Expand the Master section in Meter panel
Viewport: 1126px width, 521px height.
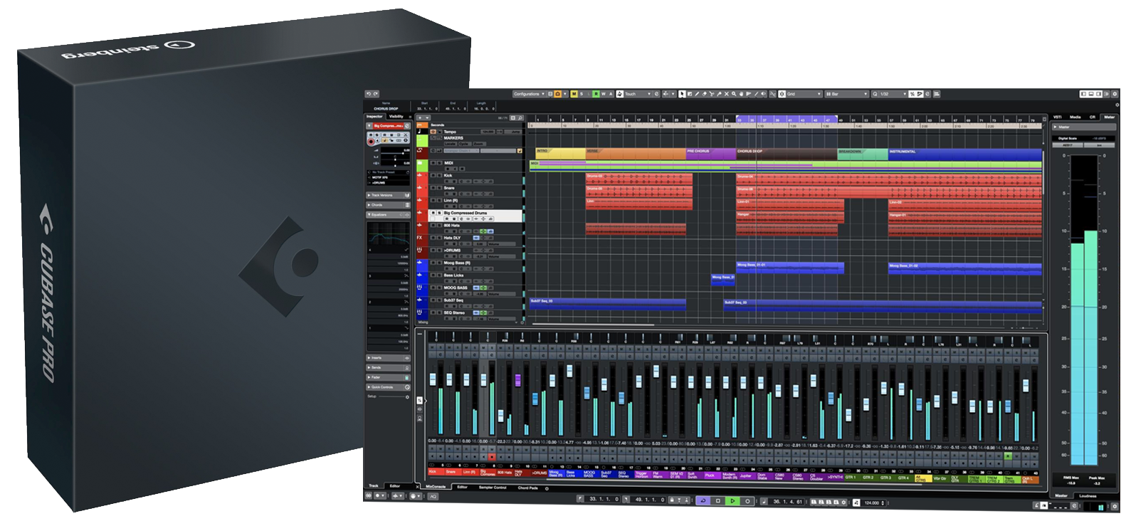pyautogui.click(x=1084, y=127)
